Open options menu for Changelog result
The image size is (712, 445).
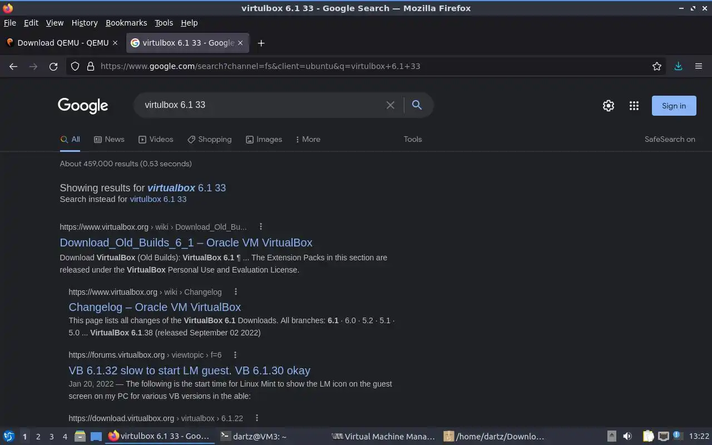(236, 291)
